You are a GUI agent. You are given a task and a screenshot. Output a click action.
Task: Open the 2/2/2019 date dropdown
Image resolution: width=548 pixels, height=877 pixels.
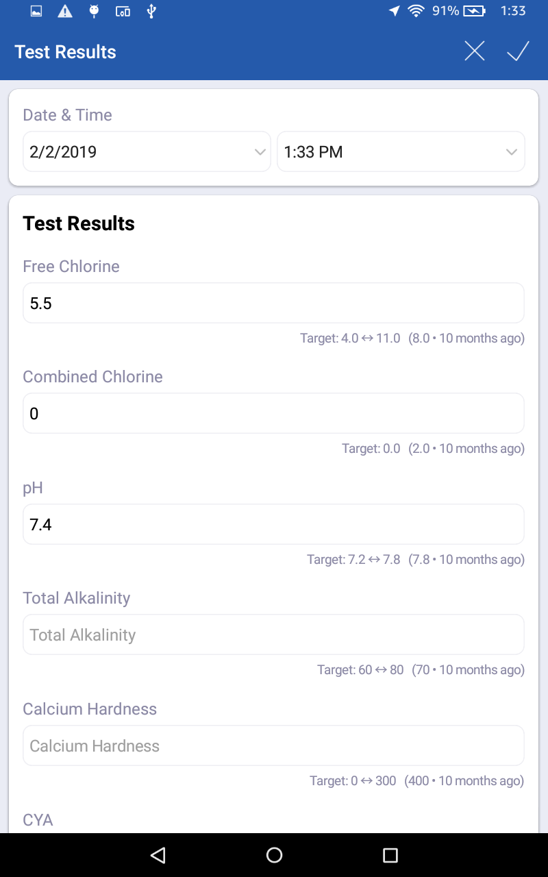point(147,152)
